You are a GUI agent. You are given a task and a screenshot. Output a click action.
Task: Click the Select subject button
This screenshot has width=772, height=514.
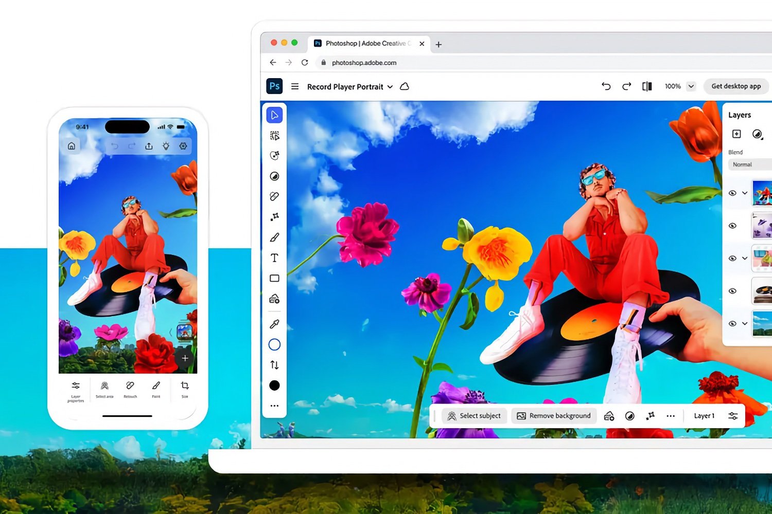pyautogui.click(x=474, y=416)
